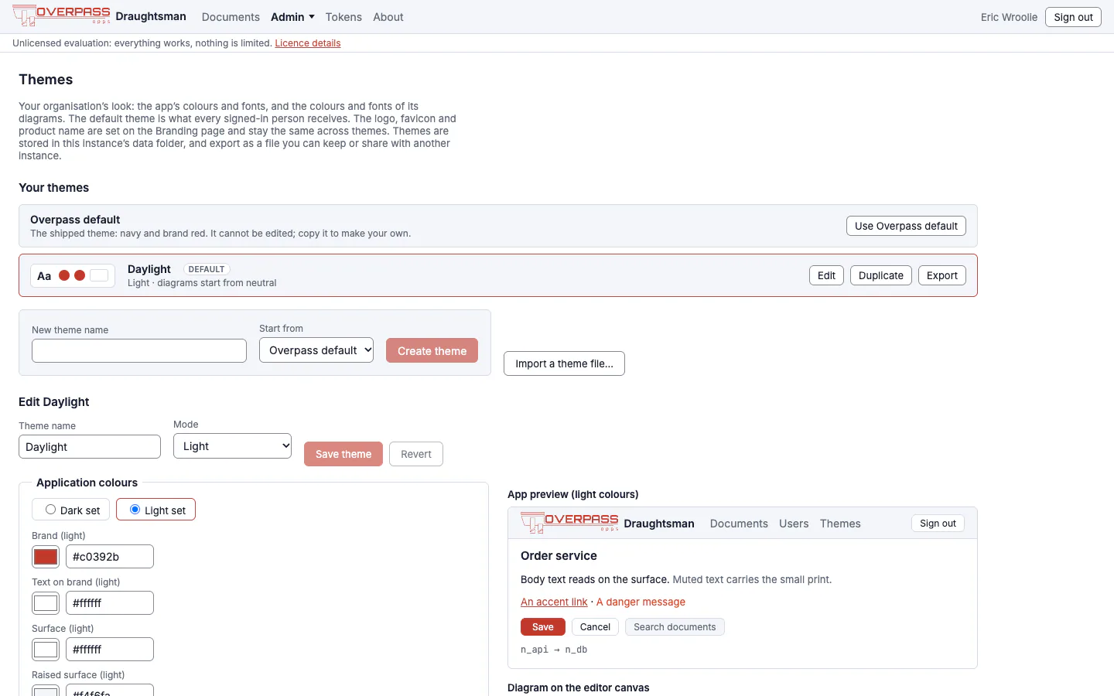Open the Text on brand colour swatch
The width and height of the screenshot is (1114, 696).
tap(46, 603)
